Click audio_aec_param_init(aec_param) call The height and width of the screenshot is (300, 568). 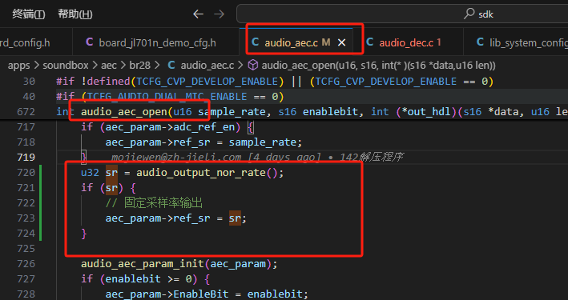pyautogui.click(x=179, y=264)
